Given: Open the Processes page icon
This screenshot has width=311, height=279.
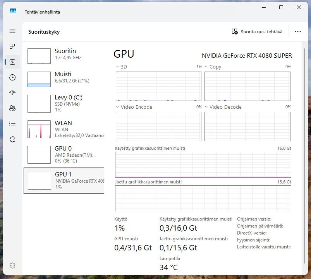Looking at the screenshot, I should 12,46.
